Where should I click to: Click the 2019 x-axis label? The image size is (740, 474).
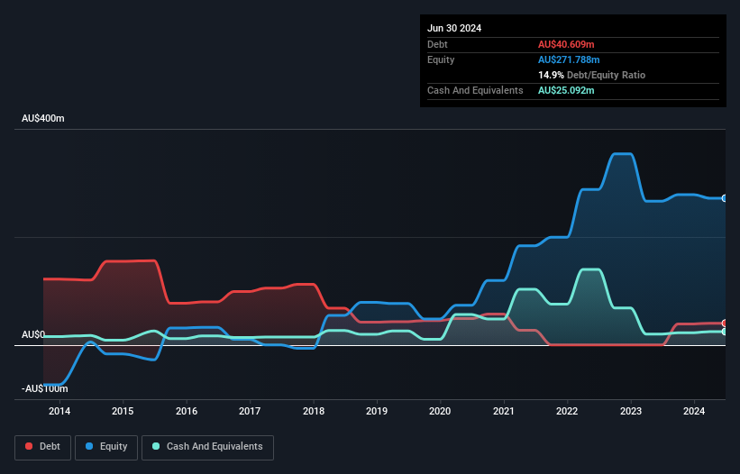(x=377, y=411)
